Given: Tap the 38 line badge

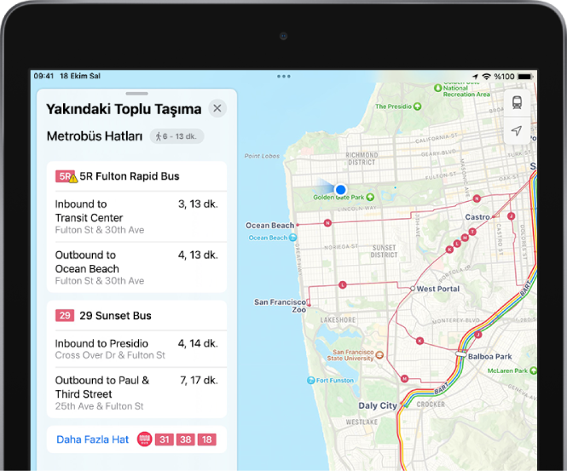Looking at the screenshot, I should 186,439.
